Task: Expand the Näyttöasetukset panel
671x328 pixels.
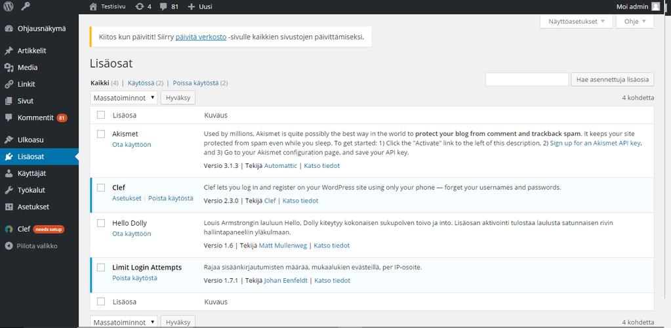Action: (x=577, y=22)
